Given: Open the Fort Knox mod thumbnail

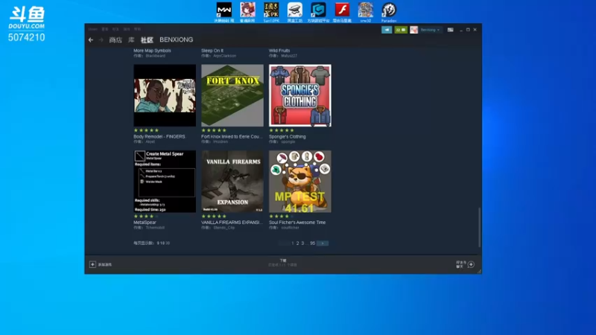Looking at the screenshot, I should tap(232, 95).
